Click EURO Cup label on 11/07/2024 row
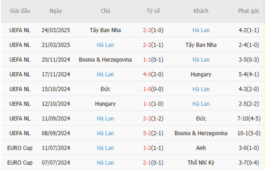 pyautogui.click(x=20, y=148)
